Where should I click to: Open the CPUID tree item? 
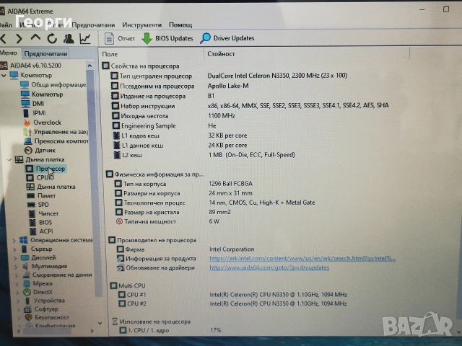[x=45, y=178]
